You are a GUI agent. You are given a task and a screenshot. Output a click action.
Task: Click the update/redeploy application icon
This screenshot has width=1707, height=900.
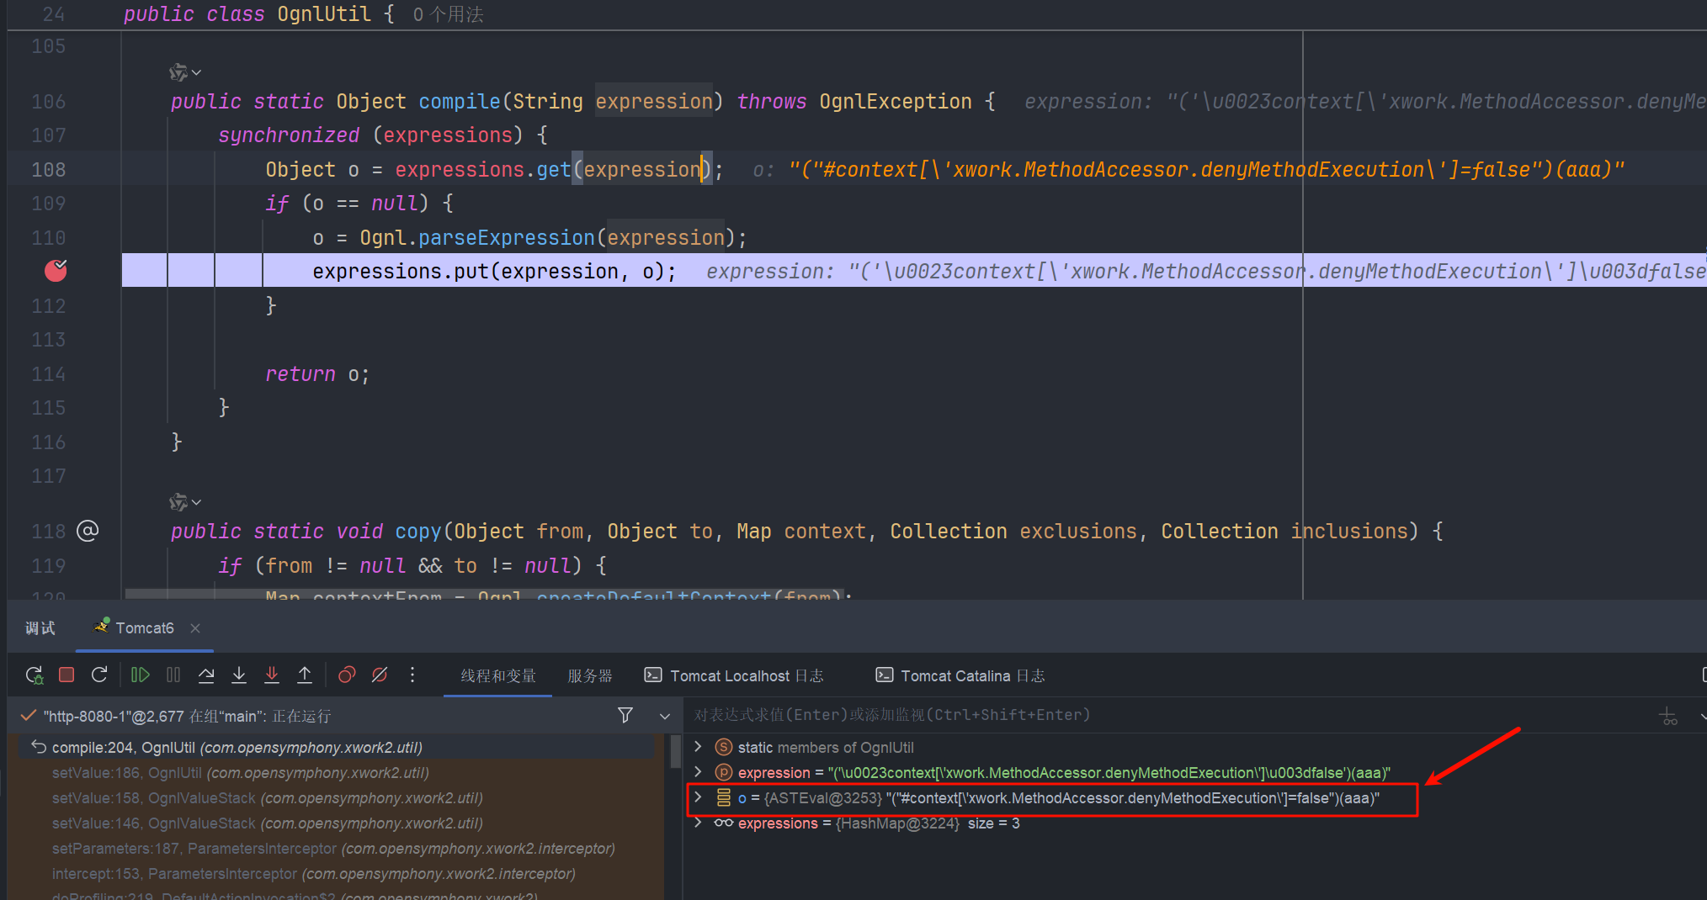pos(99,675)
